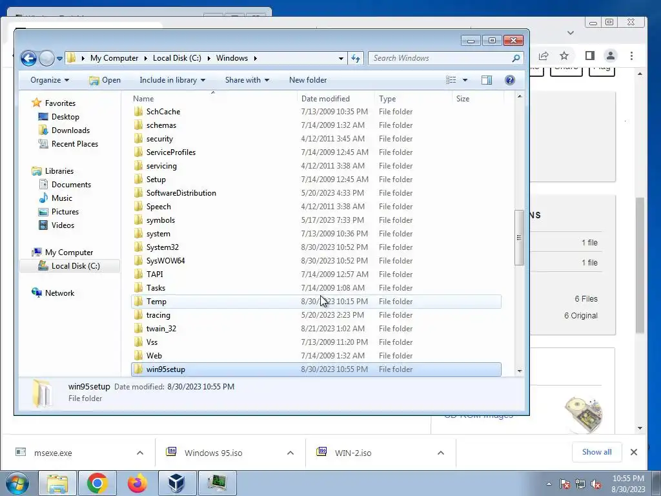Open the Include in library menu

point(172,79)
